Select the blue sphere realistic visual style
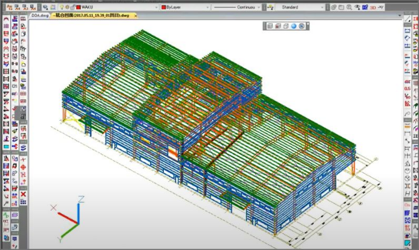The height and width of the screenshot is (250, 419). [x=294, y=26]
